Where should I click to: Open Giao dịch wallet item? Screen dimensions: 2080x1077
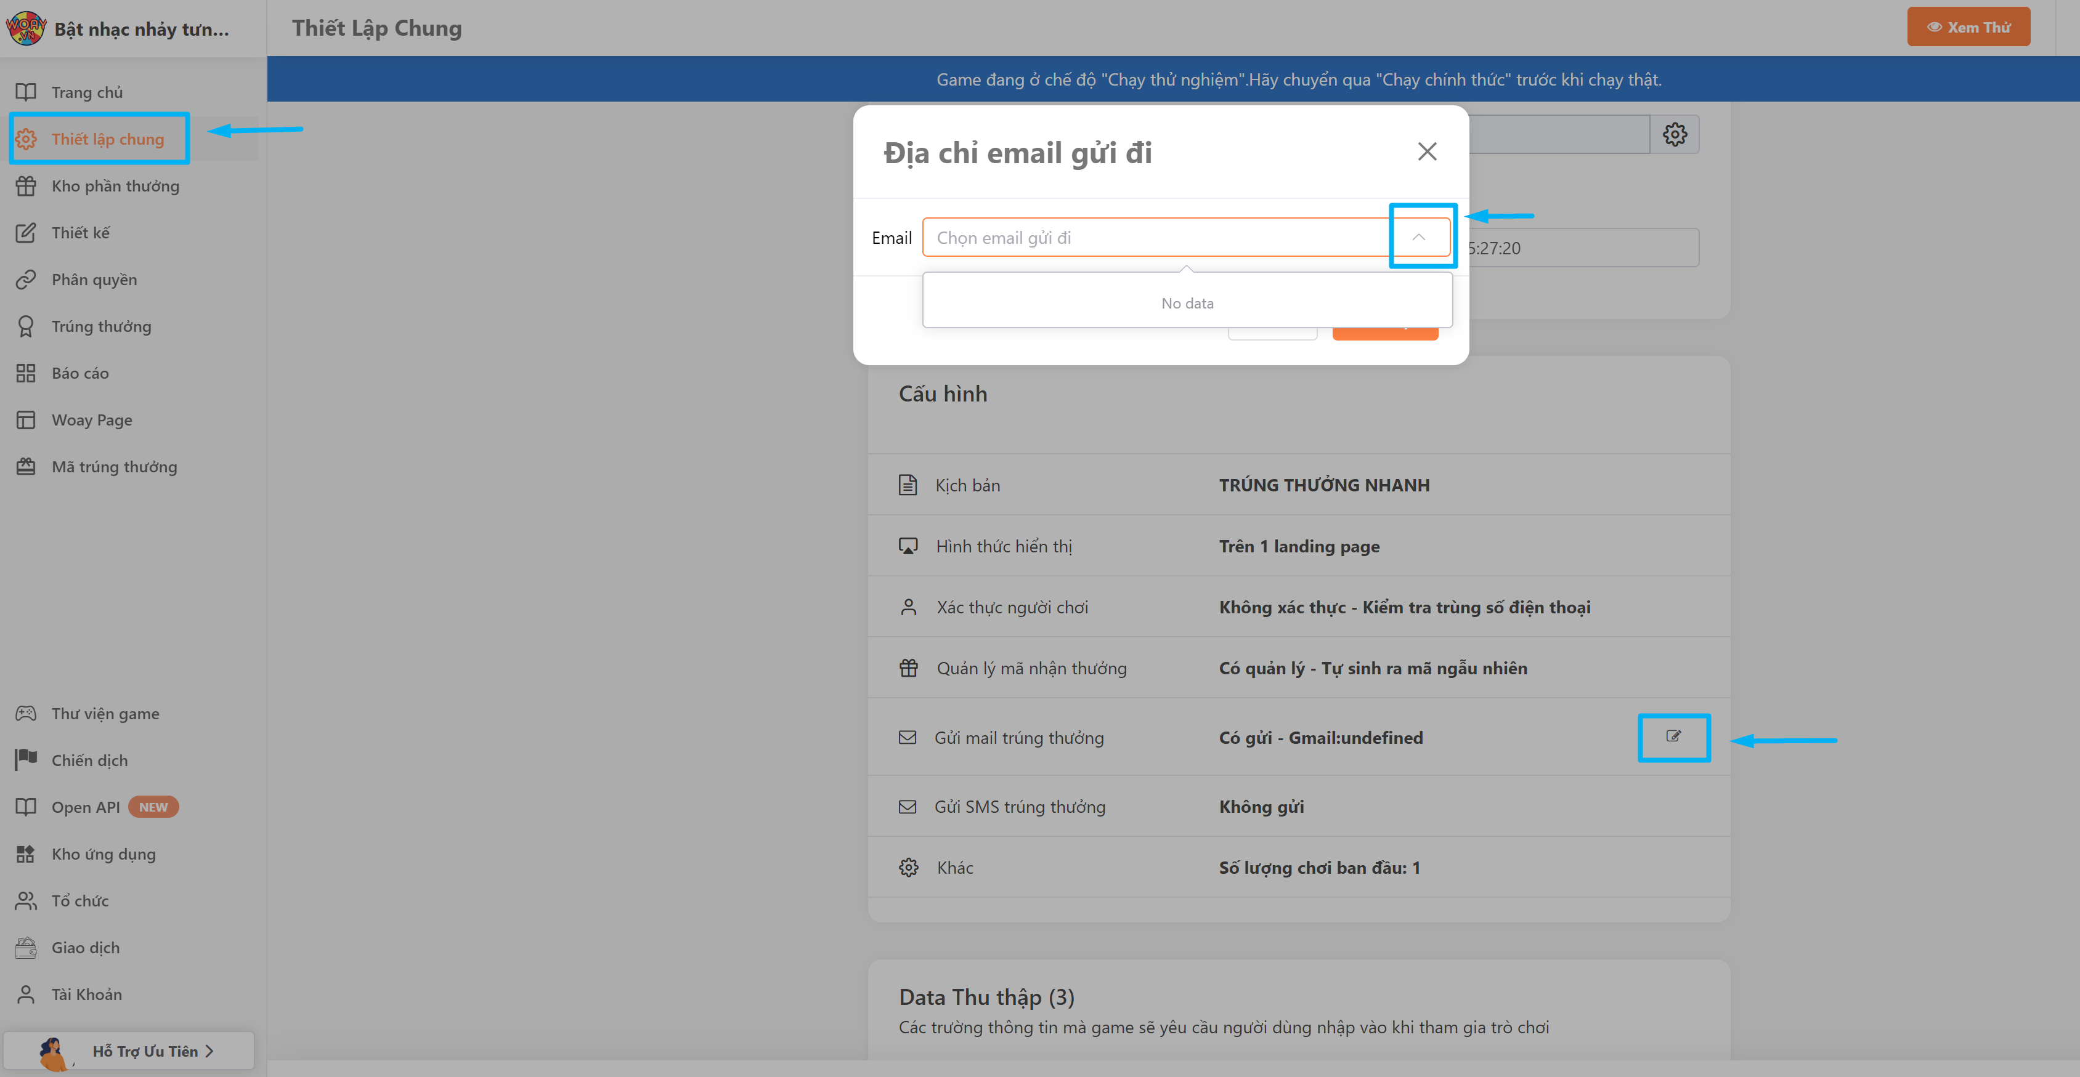pyautogui.click(x=85, y=948)
